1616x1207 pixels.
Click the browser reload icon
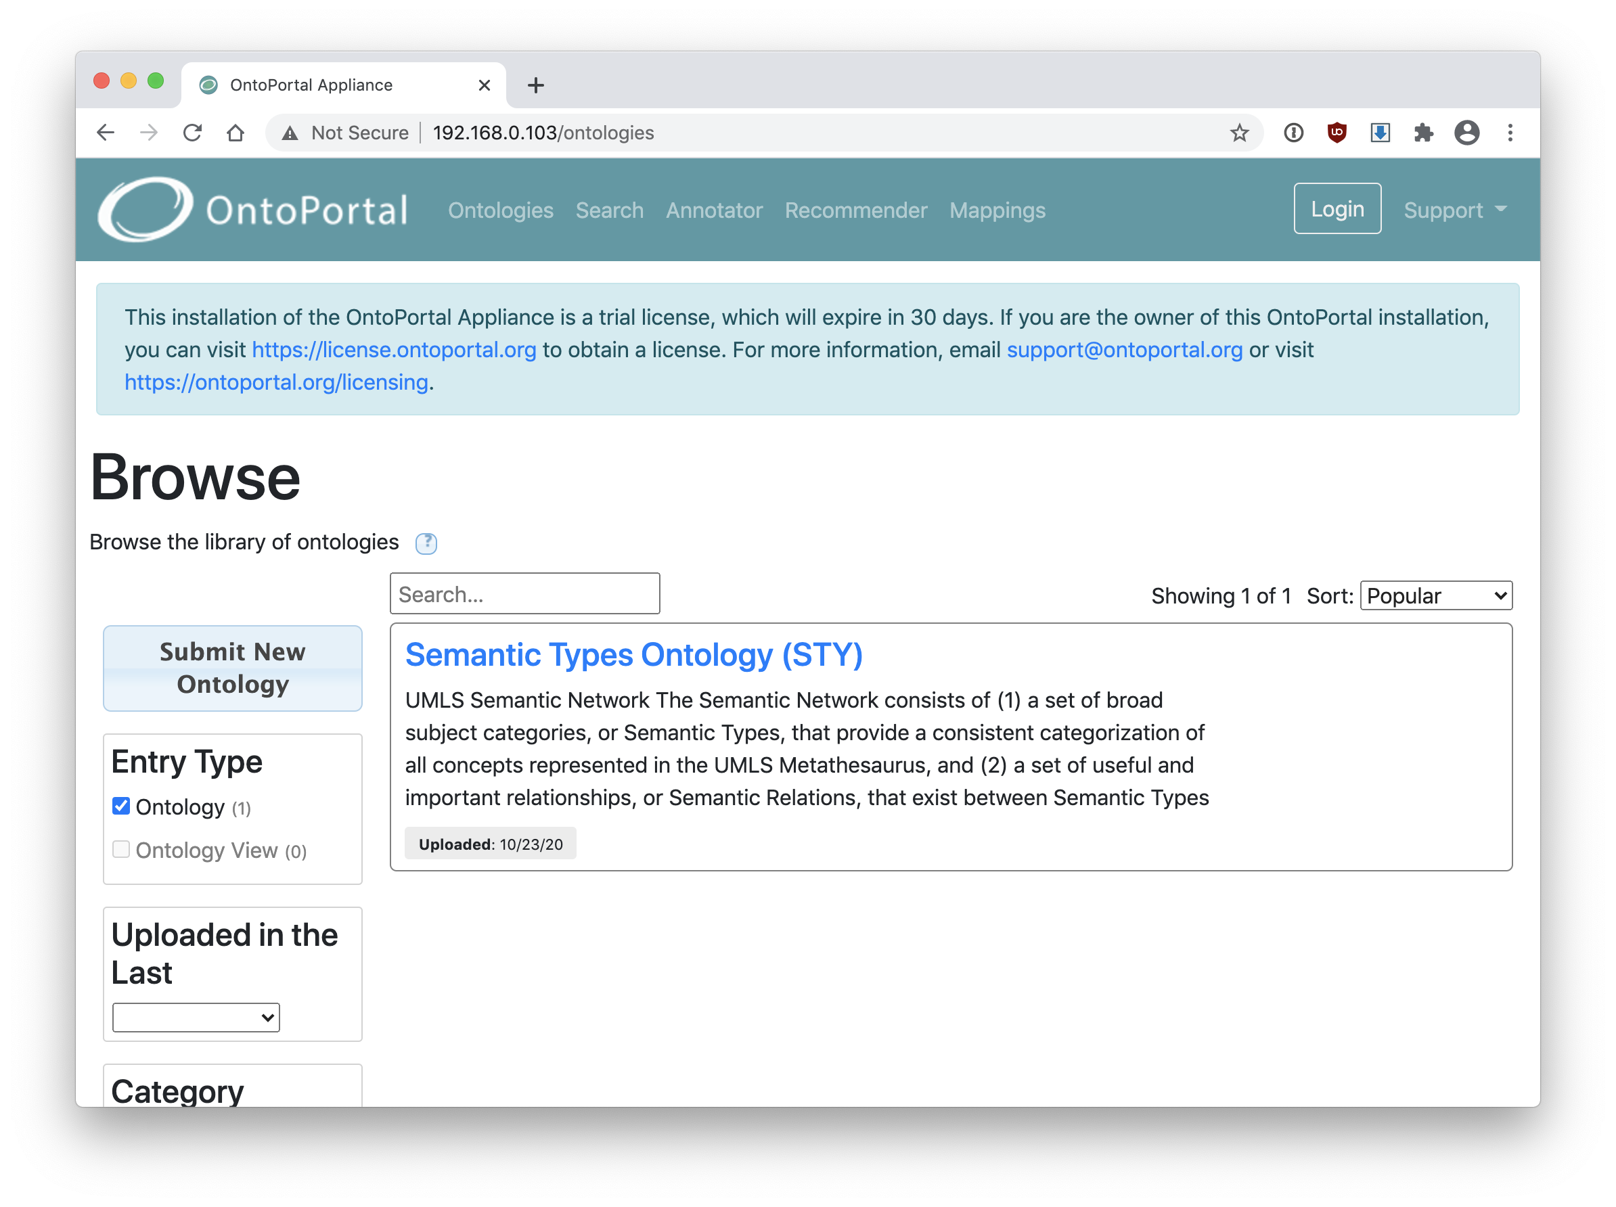(x=192, y=133)
